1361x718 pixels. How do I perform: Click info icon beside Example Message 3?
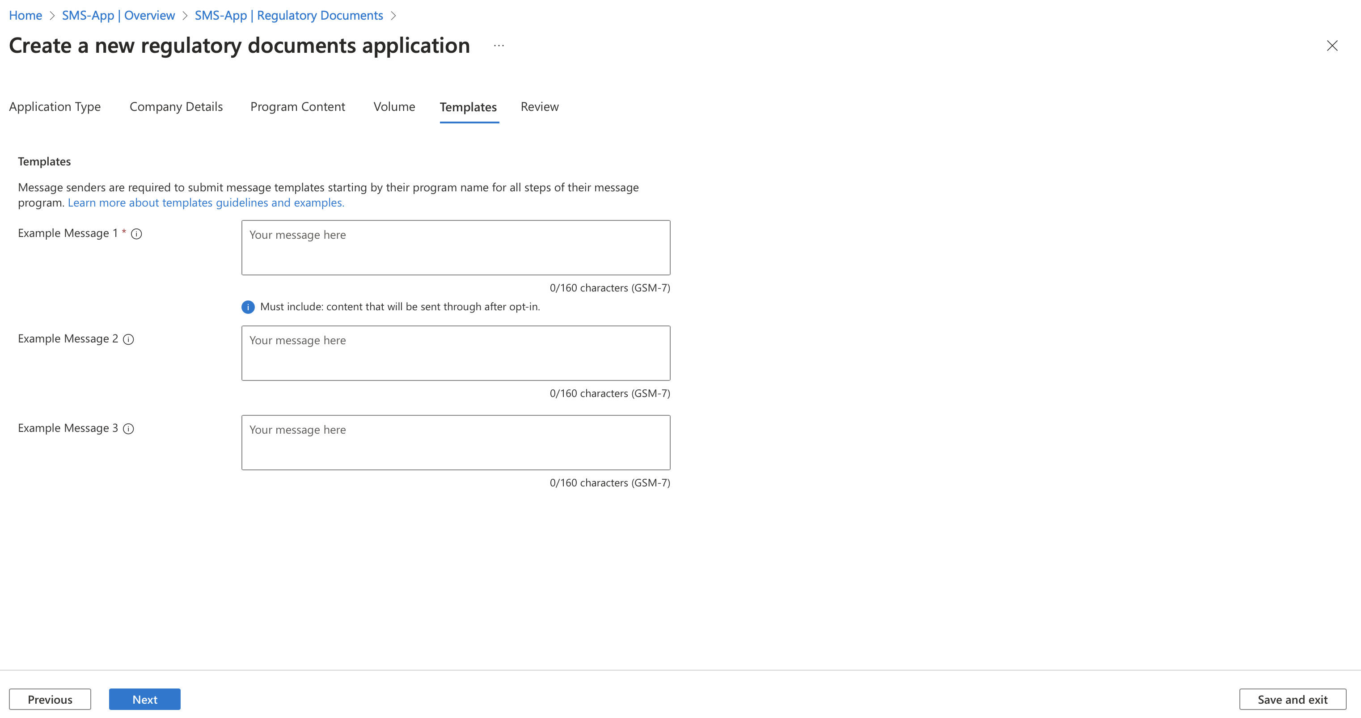(x=128, y=428)
